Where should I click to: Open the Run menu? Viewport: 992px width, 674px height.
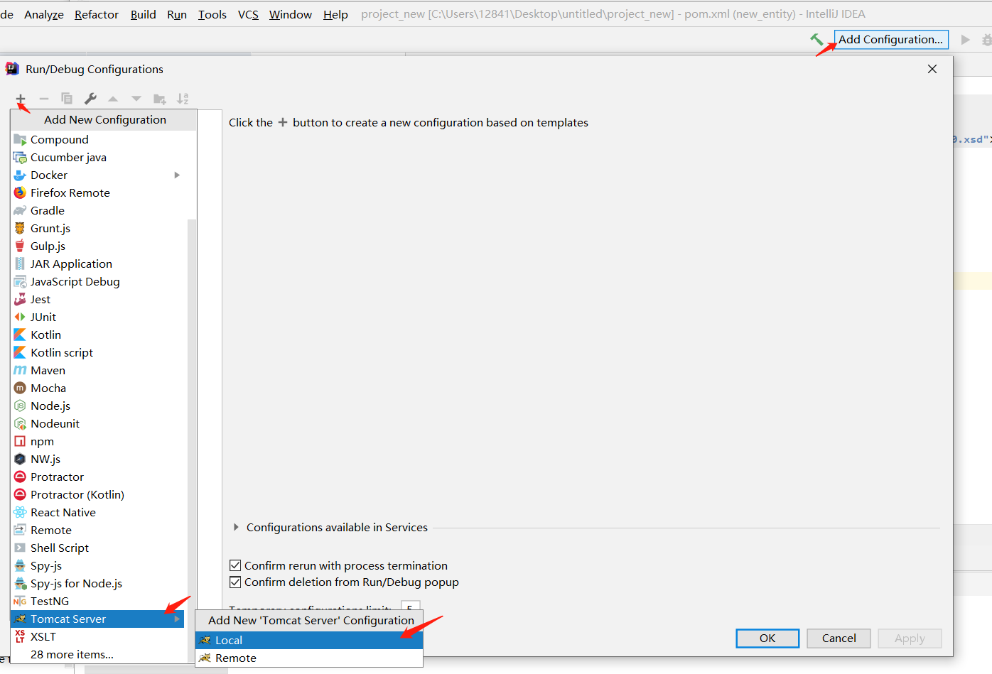pos(177,14)
